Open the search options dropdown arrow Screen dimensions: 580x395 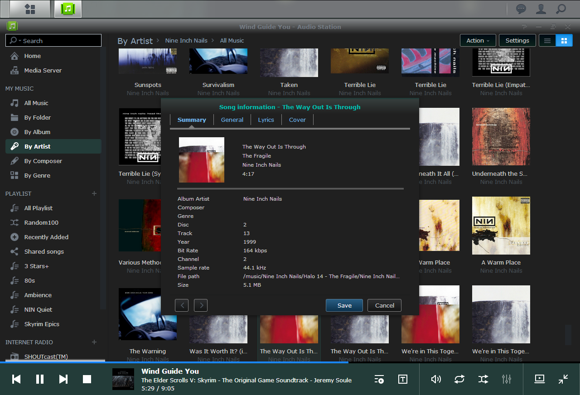click(x=20, y=41)
